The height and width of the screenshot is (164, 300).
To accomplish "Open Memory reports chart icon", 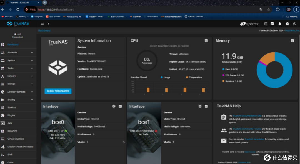I will coord(292,41).
